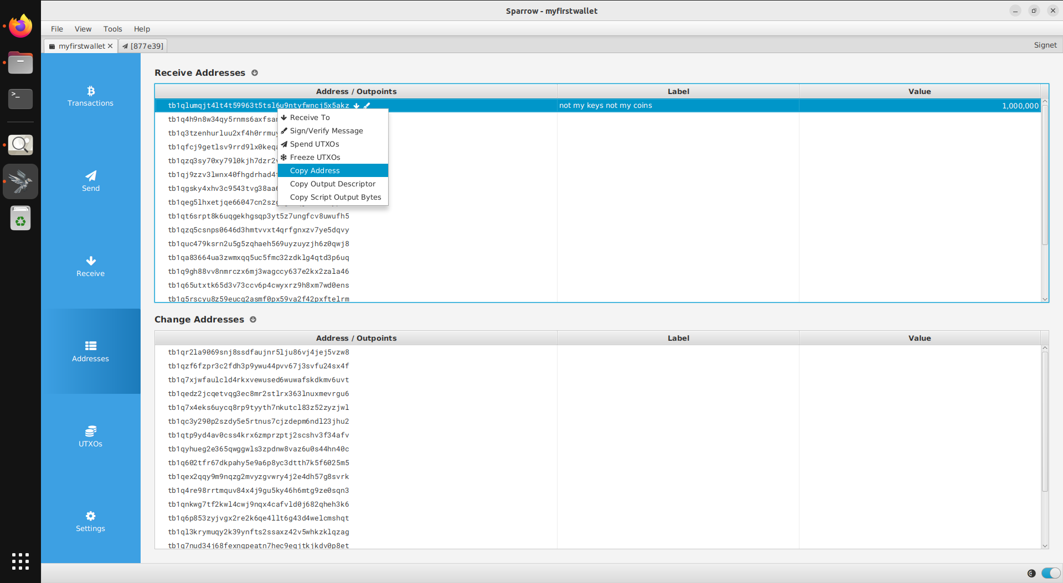Select change address tb1q4re98rrtmquv84x4j9gu5ky46h6mtg9ze0sqn3
This screenshot has width=1063, height=583.
pos(259,491)
